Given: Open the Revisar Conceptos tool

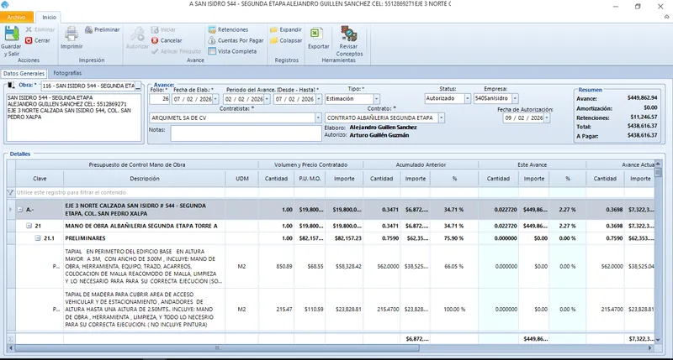Looking at the screenshot, I should pos(348,34).
